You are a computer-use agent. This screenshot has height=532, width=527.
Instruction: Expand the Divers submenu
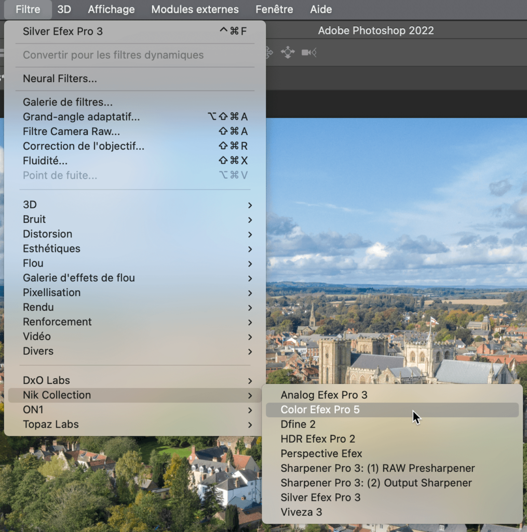(x=134, y=351)
